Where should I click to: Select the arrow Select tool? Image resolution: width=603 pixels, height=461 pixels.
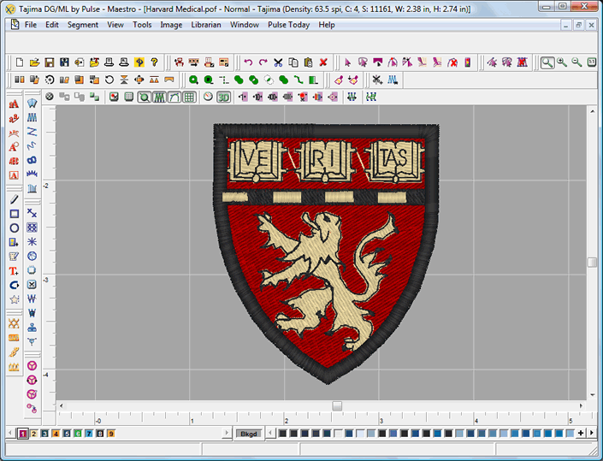pyautogui.click(x=347, y=62)
